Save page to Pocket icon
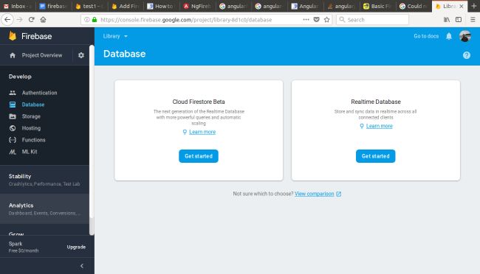Image resolution: width=480 pixels, height=274 pixels. (317, 20)
